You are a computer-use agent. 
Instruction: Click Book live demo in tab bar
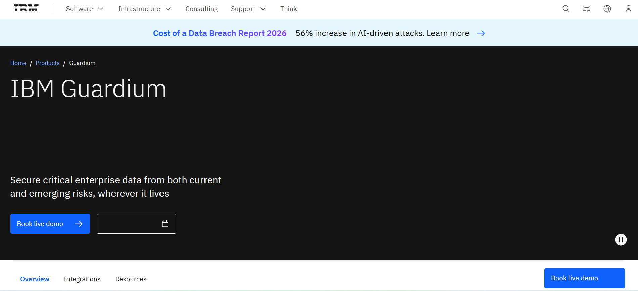pyautogui.click(x=584, y=278)
